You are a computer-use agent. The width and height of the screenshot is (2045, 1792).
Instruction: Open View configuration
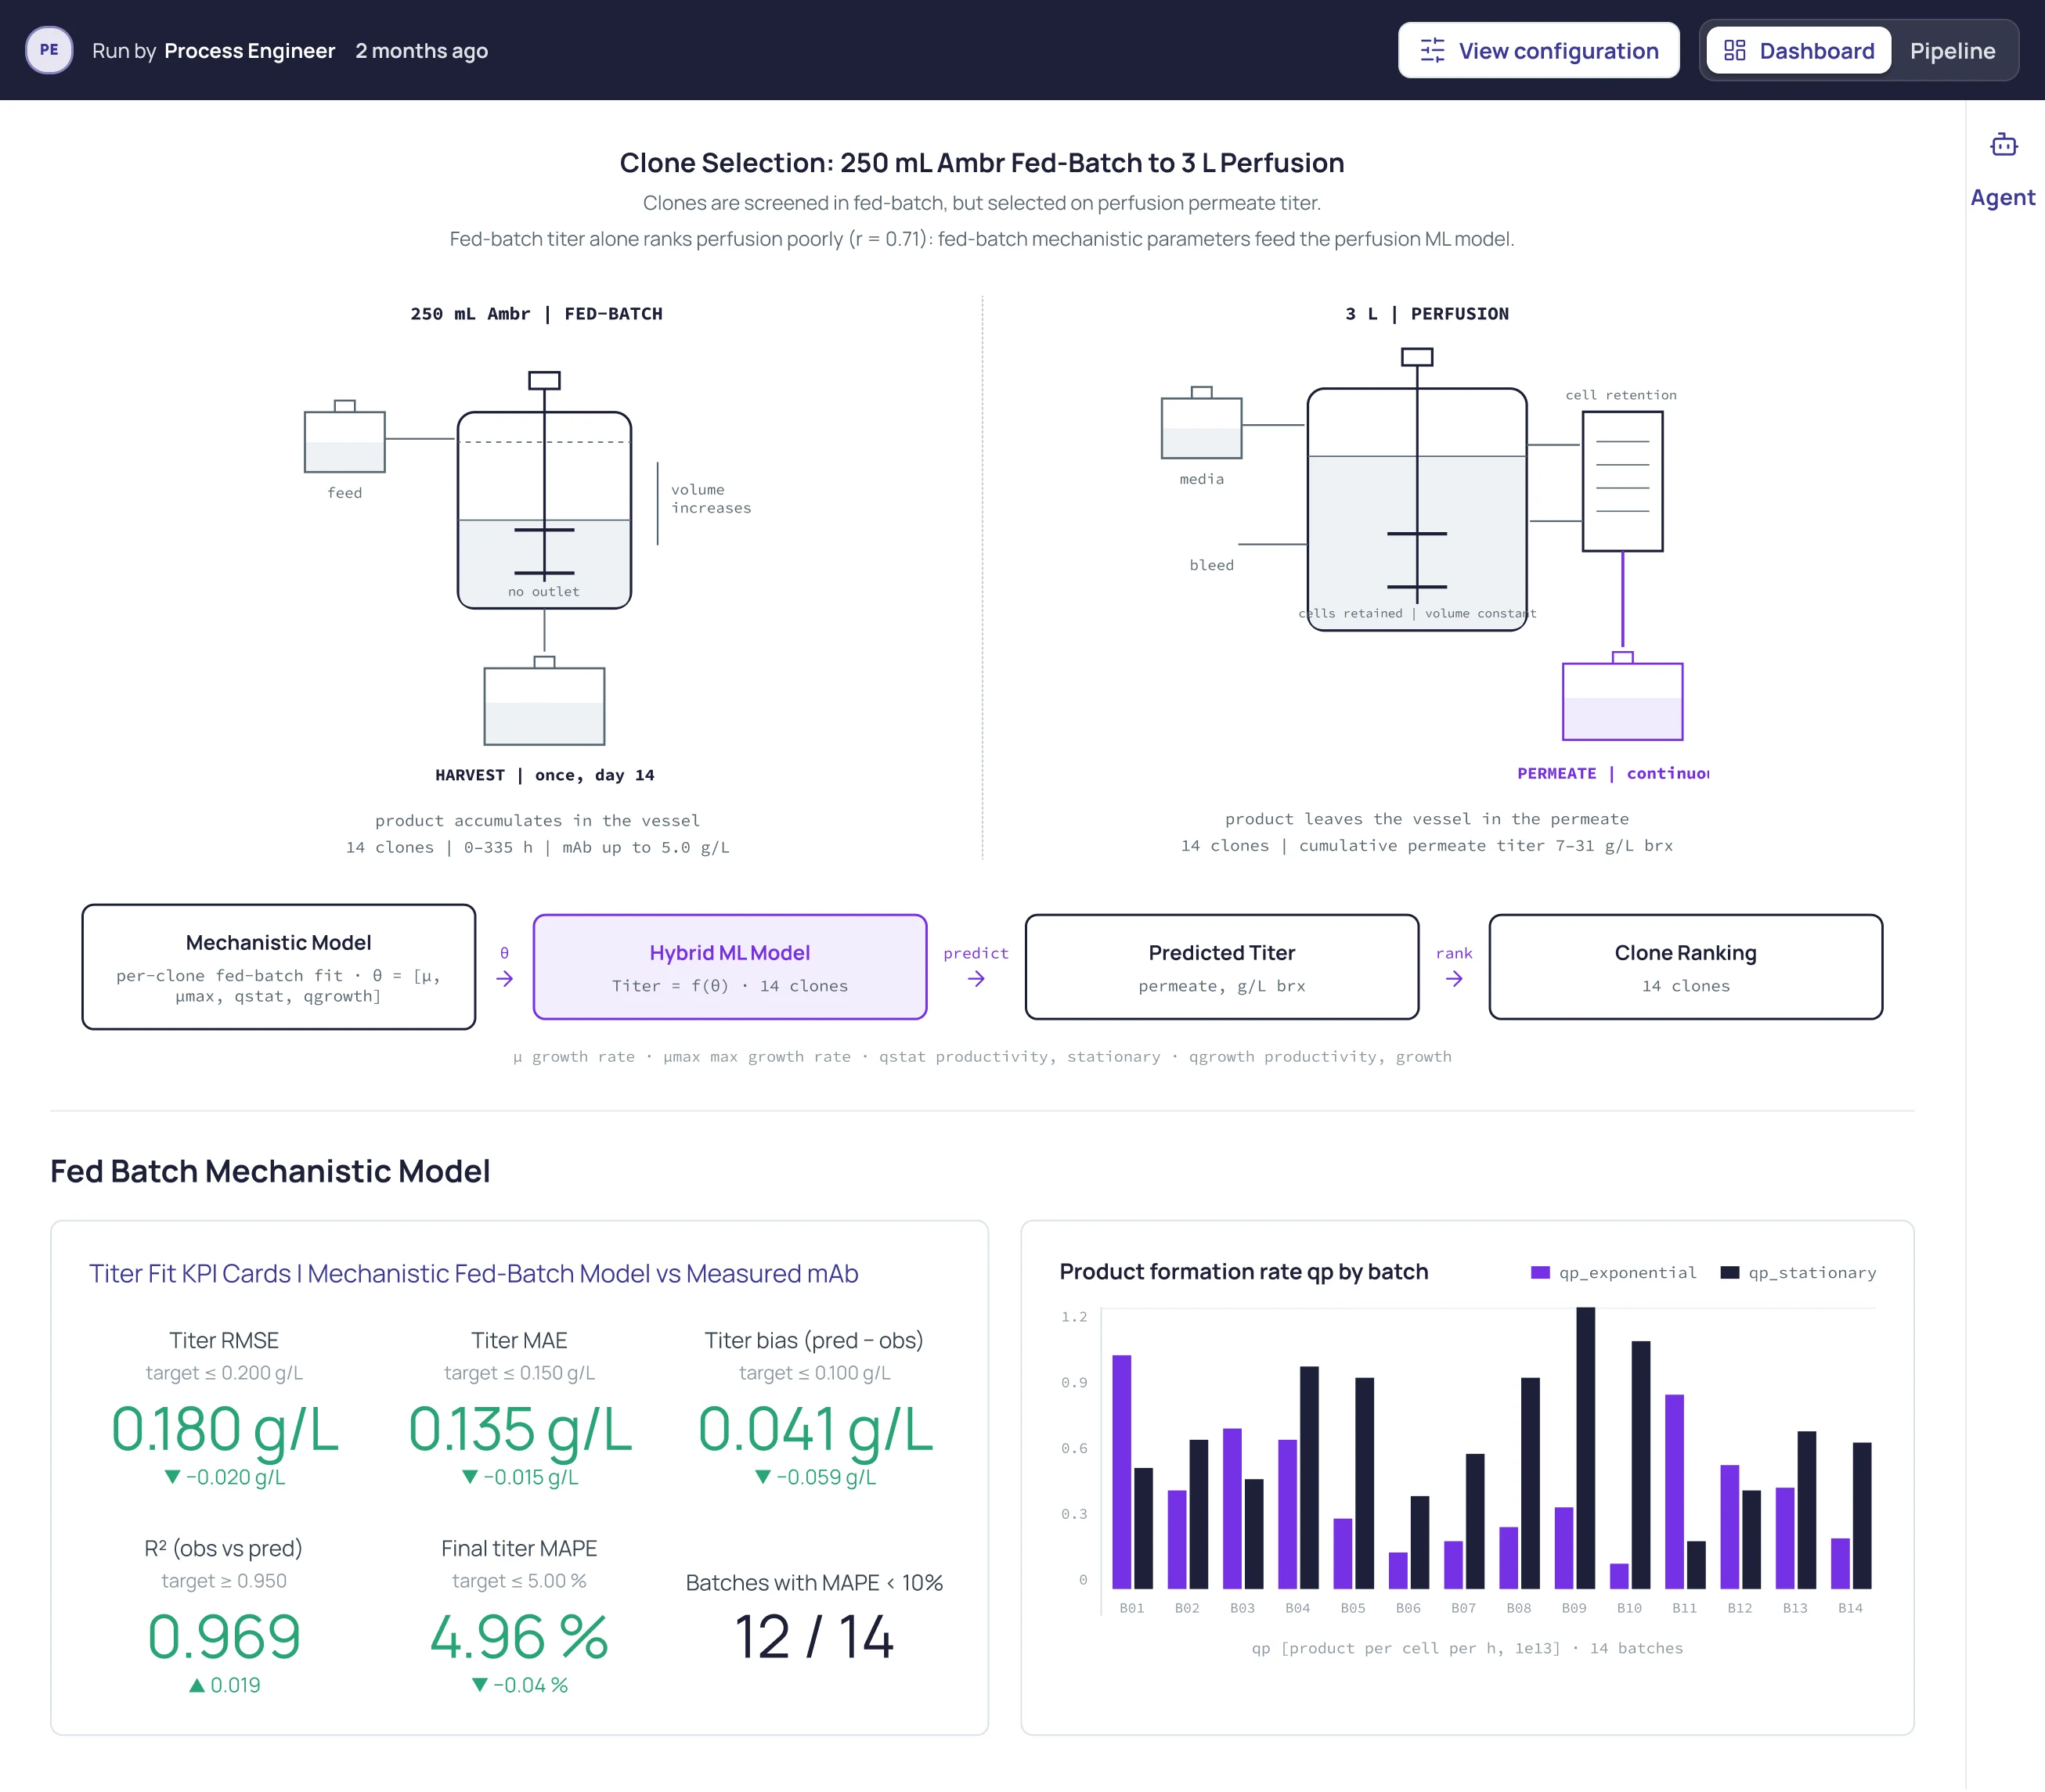(1538, 51)
